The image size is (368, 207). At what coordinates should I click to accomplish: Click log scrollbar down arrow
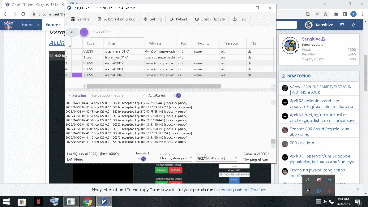coord(273,146)
